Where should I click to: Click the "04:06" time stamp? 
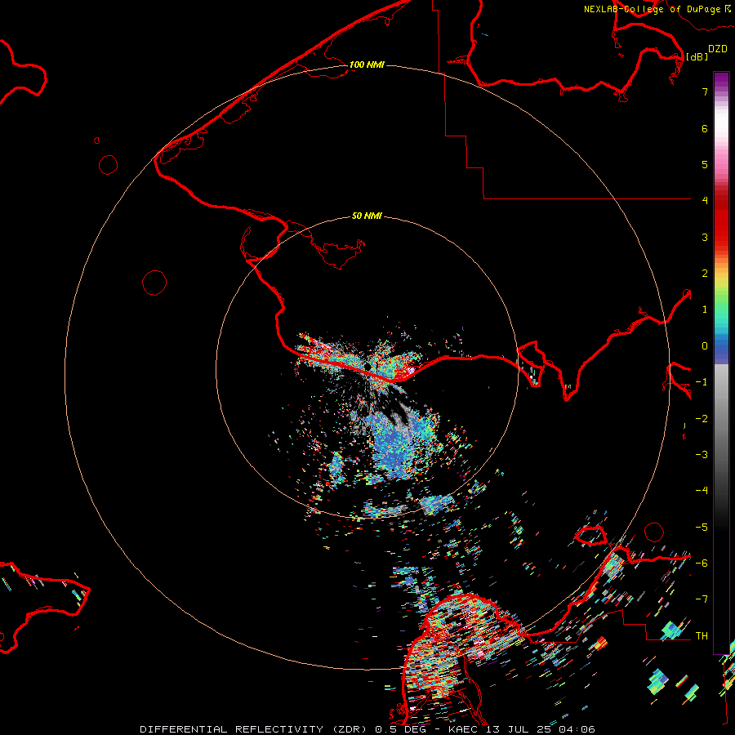[579, 729]
